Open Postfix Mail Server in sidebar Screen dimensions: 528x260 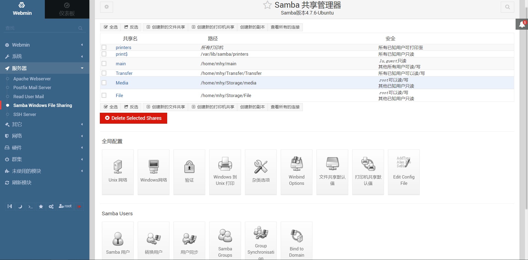tap(32, 87)
